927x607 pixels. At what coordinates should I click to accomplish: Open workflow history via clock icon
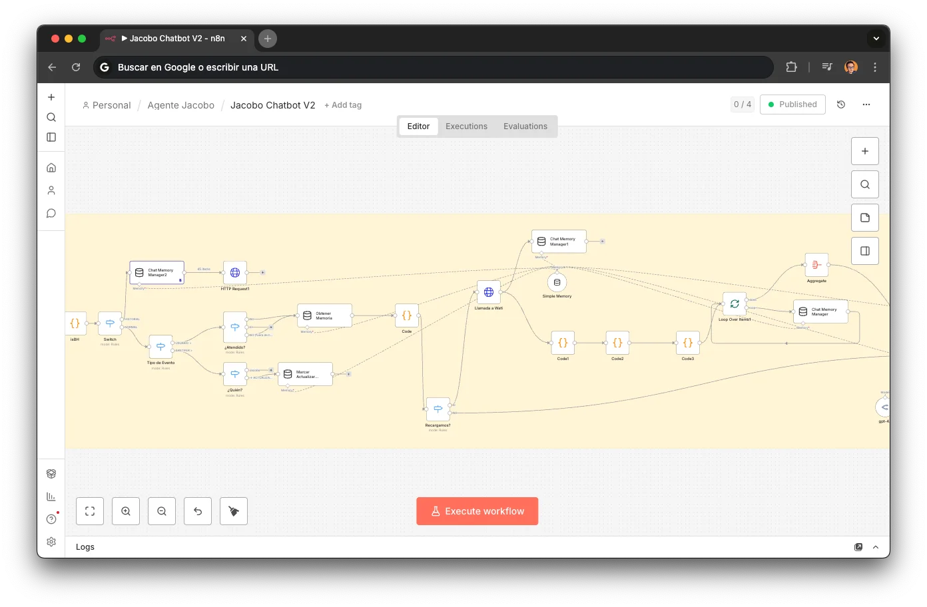840,104
